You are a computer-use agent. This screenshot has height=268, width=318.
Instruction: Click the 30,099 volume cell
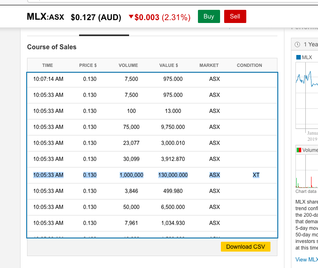point(132,159)
